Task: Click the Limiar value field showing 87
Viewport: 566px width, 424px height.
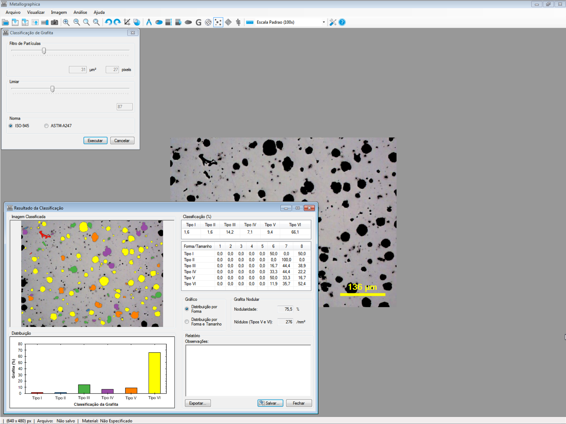Action: (125, 107)
